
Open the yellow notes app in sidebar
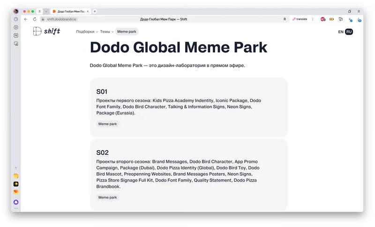pyautogui.click(x=16, y=176)
